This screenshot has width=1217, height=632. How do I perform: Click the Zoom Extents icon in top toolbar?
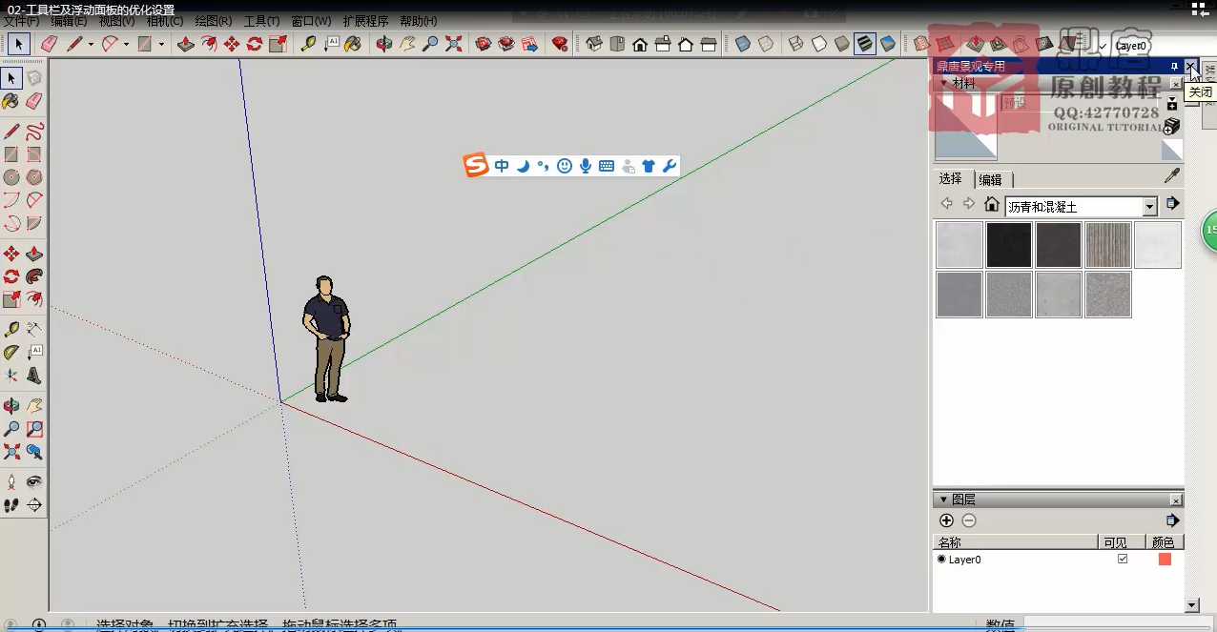[x=453, y=44]
